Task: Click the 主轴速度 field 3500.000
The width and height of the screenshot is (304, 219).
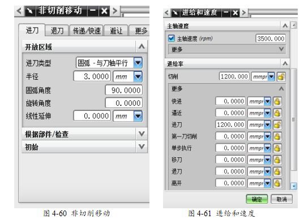Action: [x=271, y=38]
